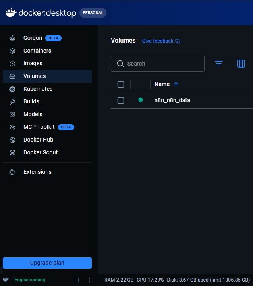Go to Docker Hub
Viewport: 253px width, 286px height.
[x=47, y=140]
